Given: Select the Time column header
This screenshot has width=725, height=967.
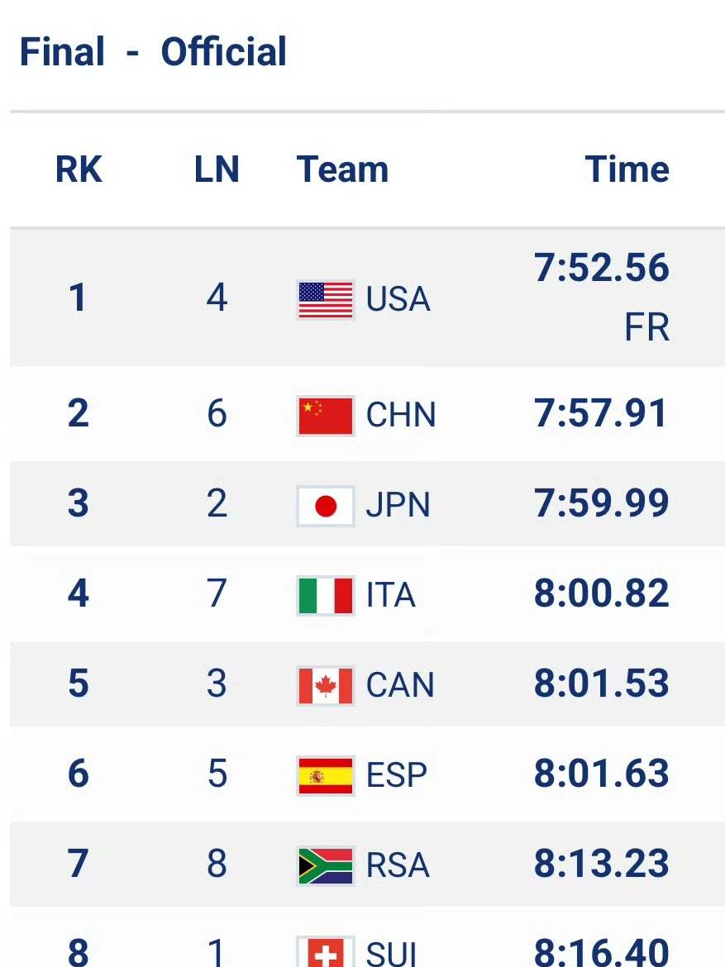Looking at the screenshot, I should (x=627, y=169).
